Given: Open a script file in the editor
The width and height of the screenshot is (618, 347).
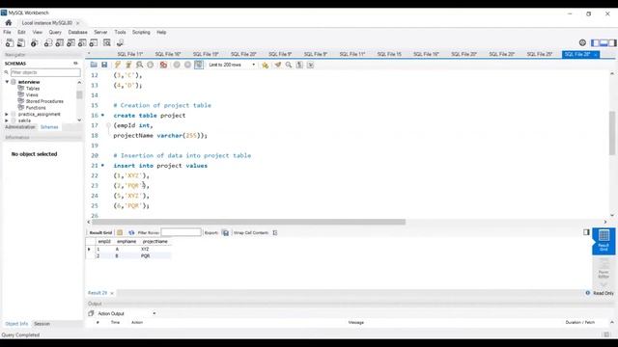Looking at the screenshot, I should point(94,65).
